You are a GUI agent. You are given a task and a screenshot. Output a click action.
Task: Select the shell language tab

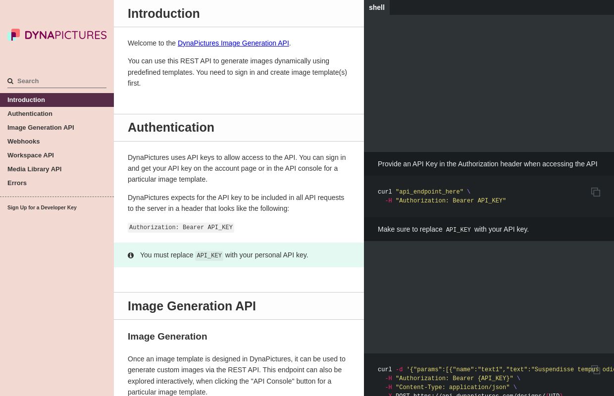377,7
